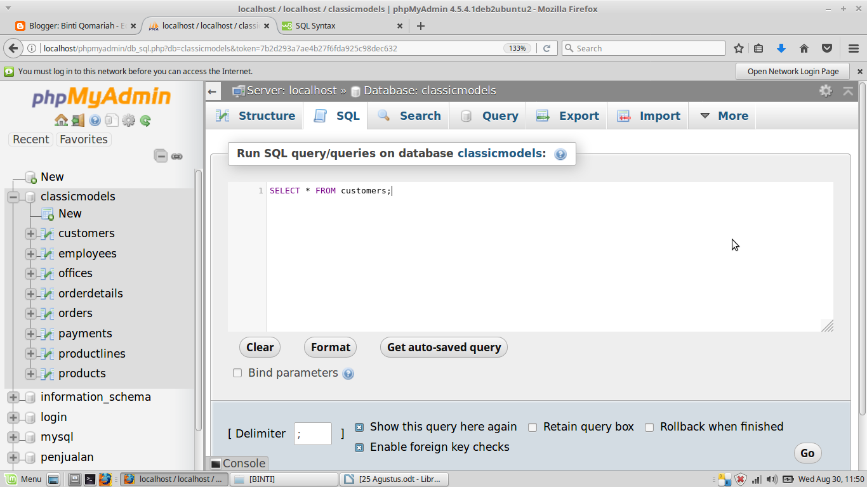
Task: Open help beside 'Run SQL query/queries' heading
Action: click(x=560, y=153)
